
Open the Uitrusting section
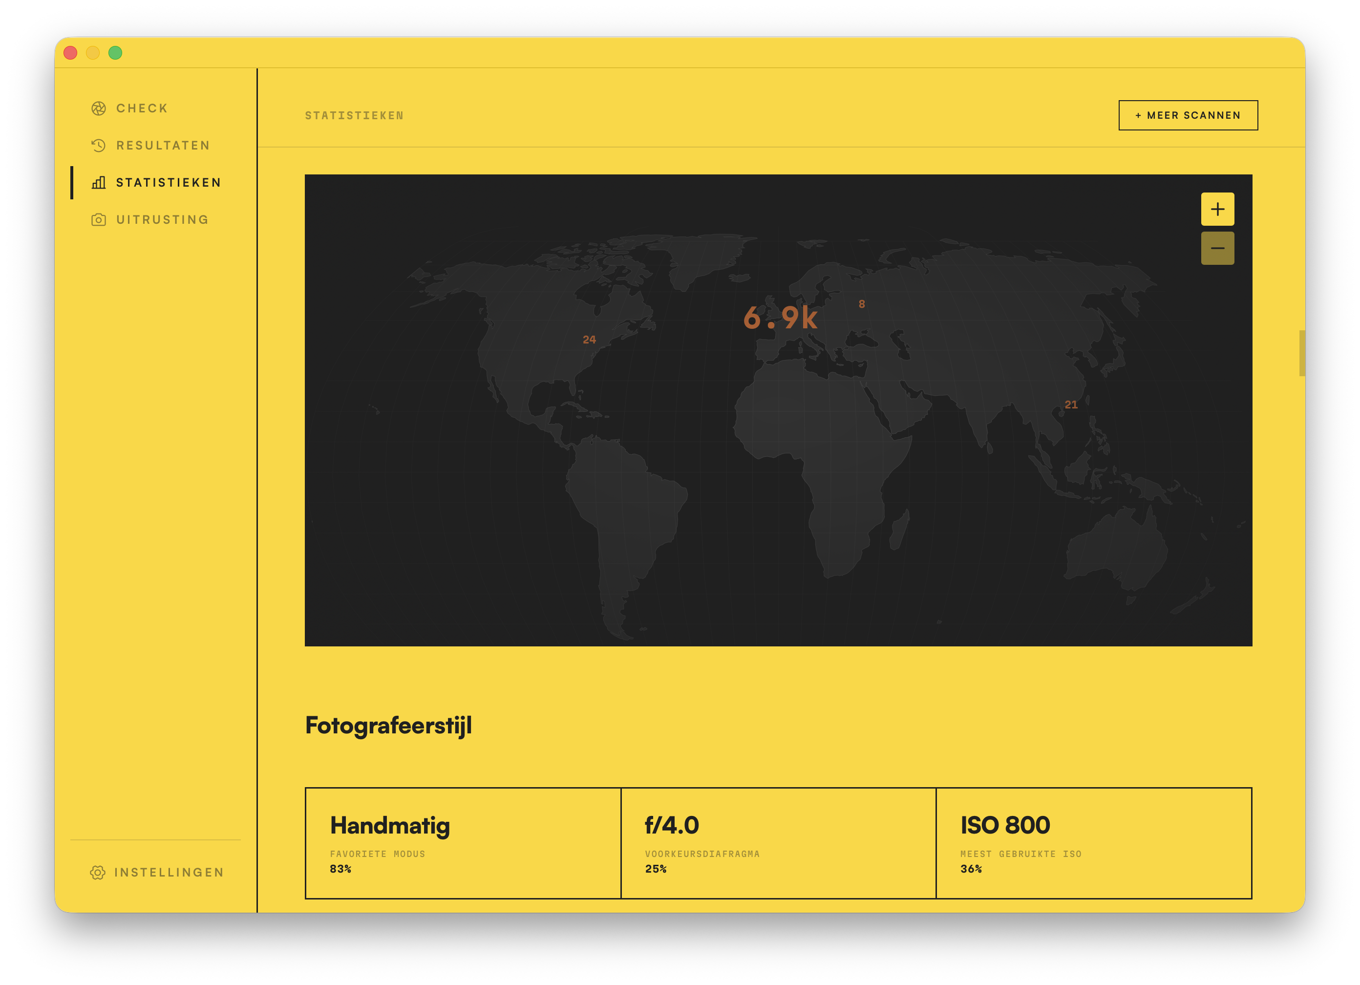pyautogui.click(x=163, y=220)
